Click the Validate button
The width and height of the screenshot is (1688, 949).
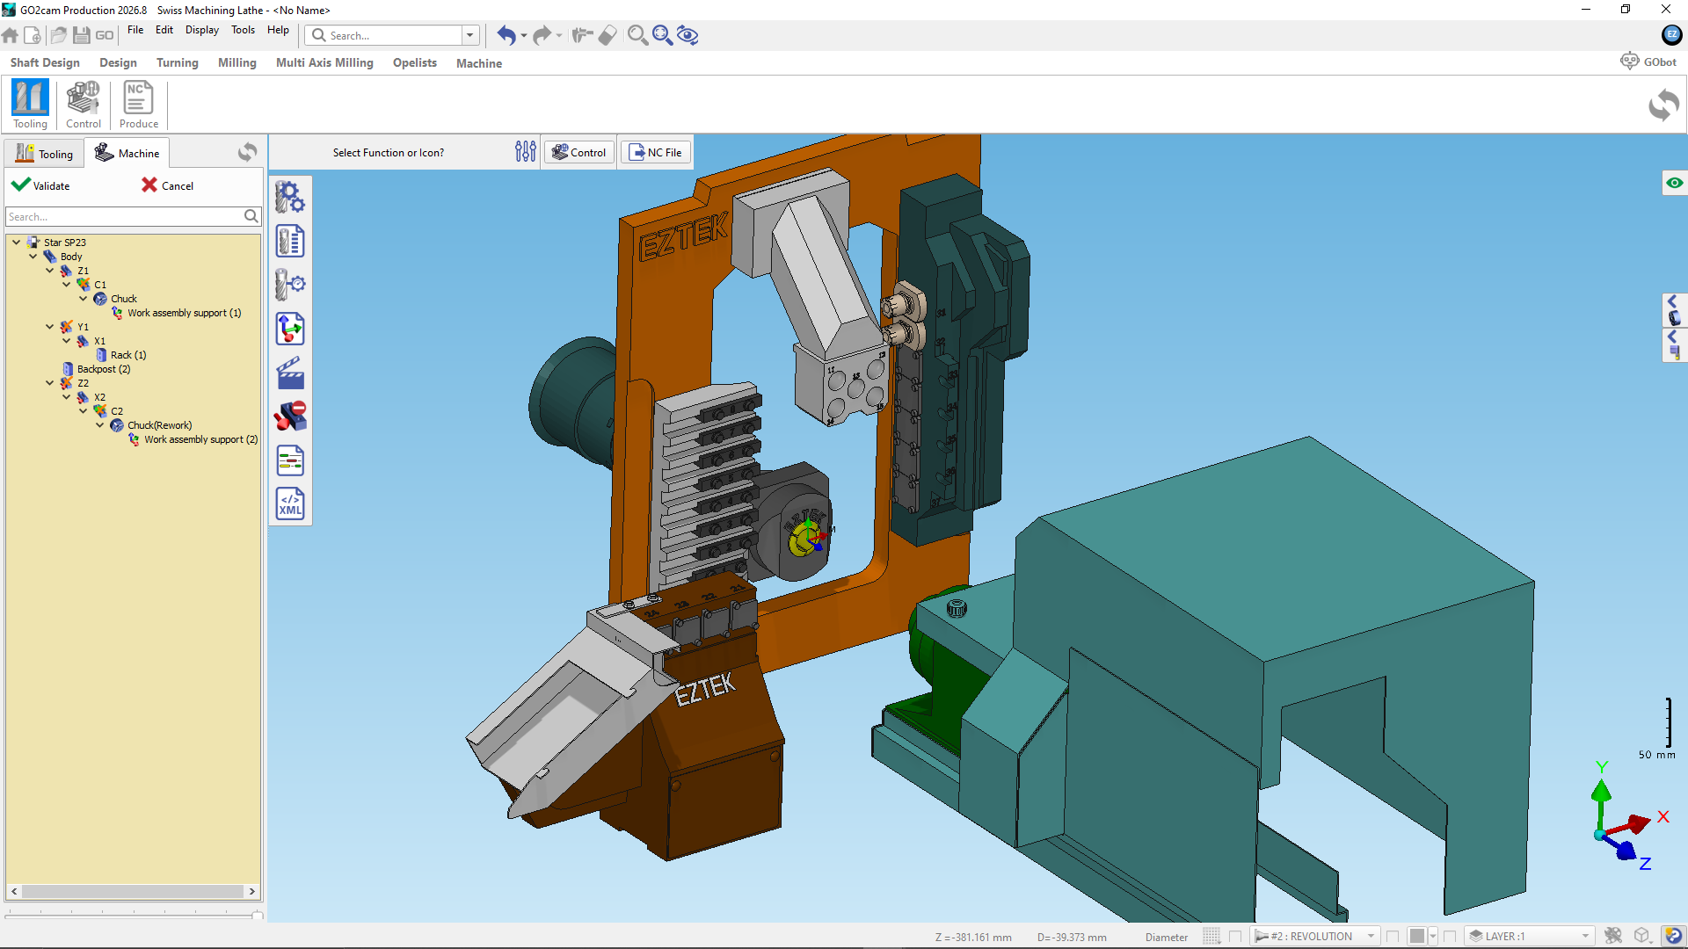[x=41, y=185]
